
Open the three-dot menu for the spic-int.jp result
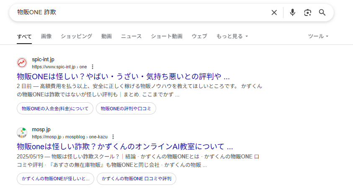coord(93,67)
